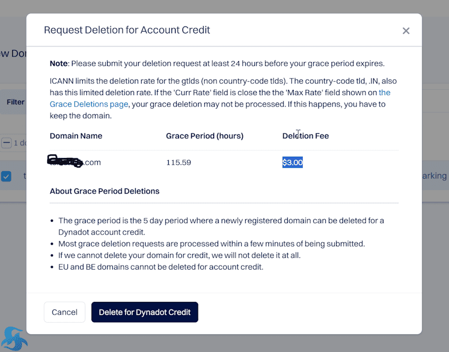Click the Delete for Dynadot Credit button
This screenshot has height=352, width=449.
(144, 312)
